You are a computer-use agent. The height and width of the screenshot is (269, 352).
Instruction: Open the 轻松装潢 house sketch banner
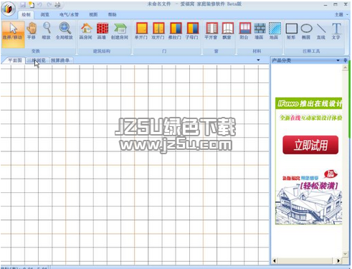click(309, 197)
